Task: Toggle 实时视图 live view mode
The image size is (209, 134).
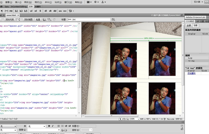Action: (28, 20)
